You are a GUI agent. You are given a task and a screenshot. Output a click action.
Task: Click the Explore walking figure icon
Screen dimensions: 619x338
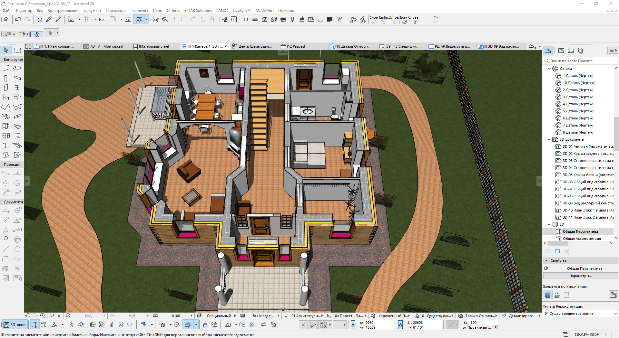pyautogui.click(x=72, y=325)
